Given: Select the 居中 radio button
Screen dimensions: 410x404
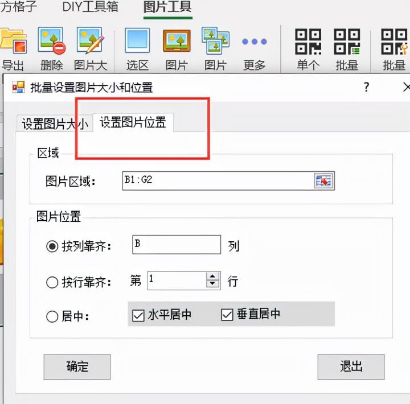Looking at the screenshot, I should coord(52,316).
